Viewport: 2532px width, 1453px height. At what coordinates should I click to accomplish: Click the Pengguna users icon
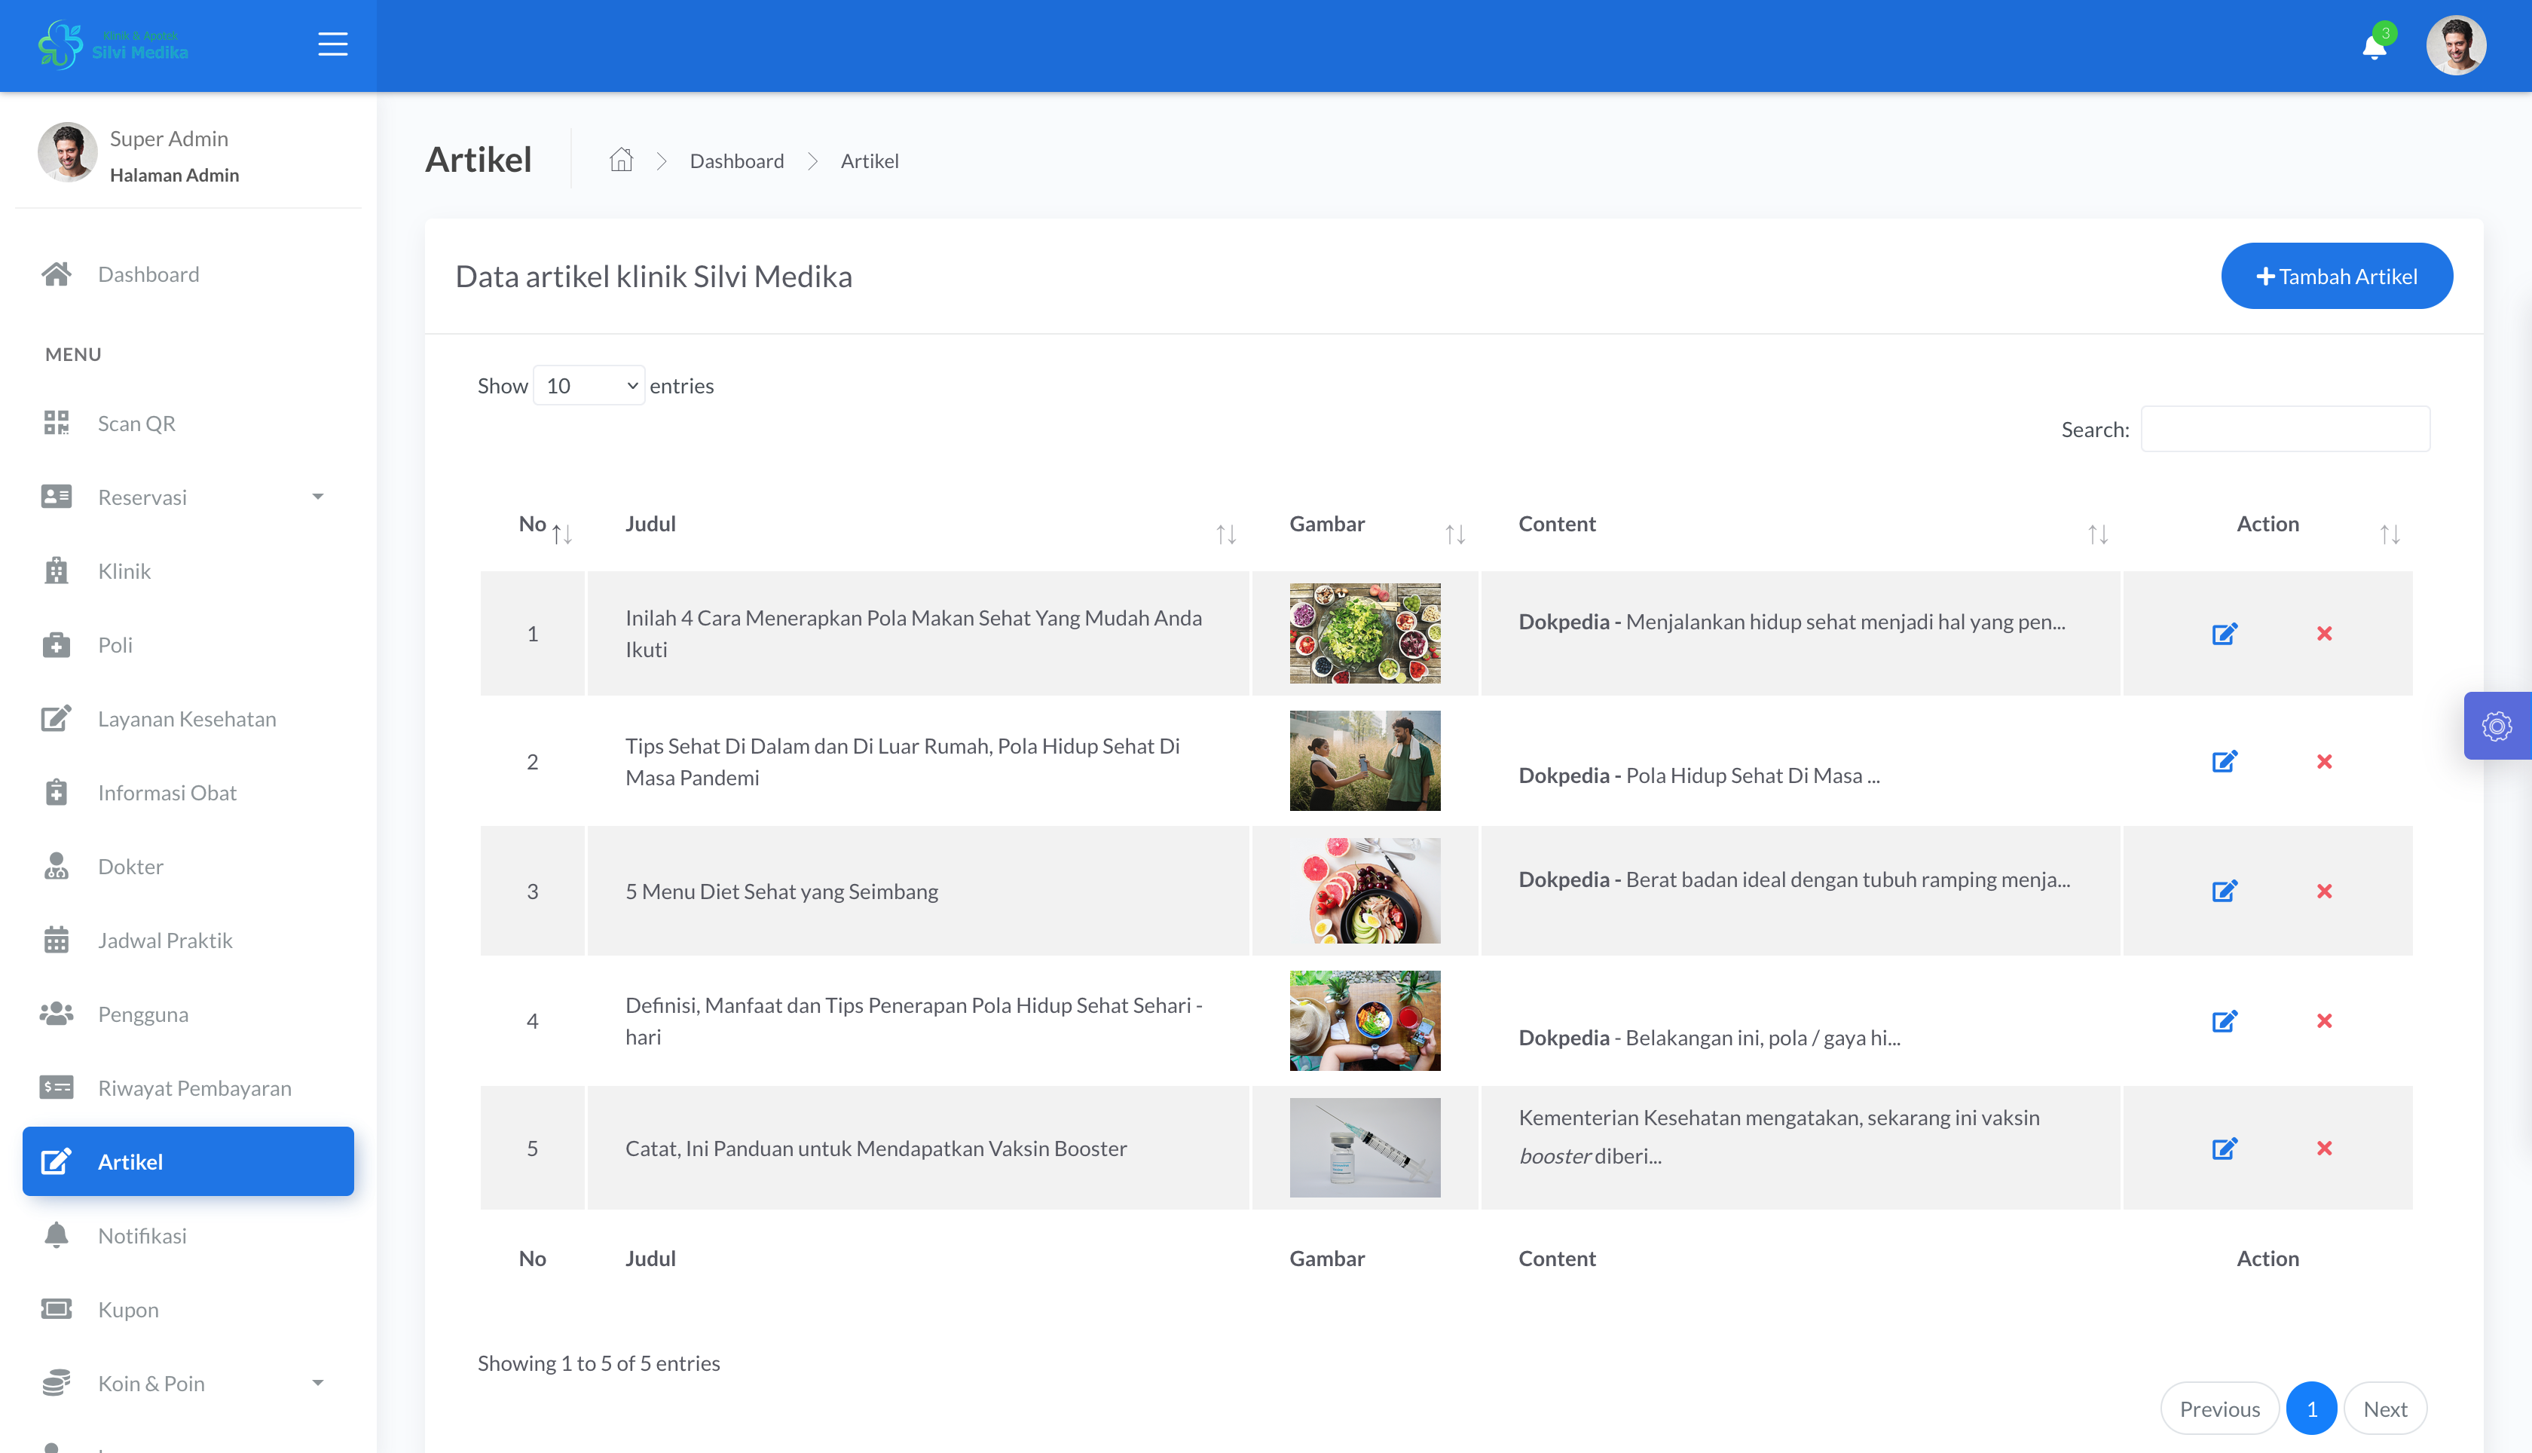pos(56,1014)
